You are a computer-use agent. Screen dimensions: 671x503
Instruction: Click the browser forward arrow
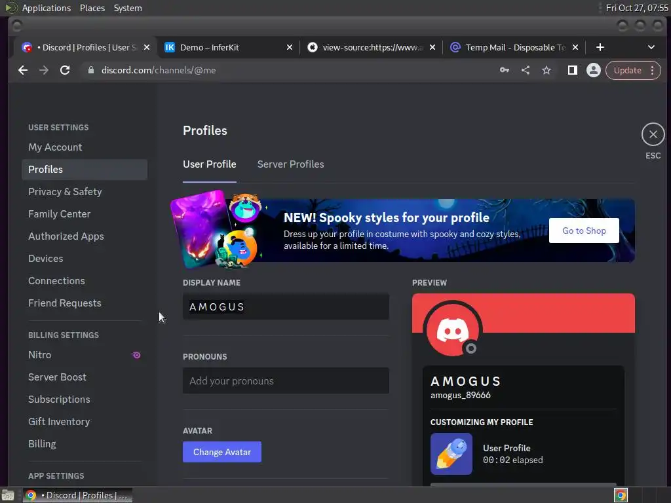[44, 70]
